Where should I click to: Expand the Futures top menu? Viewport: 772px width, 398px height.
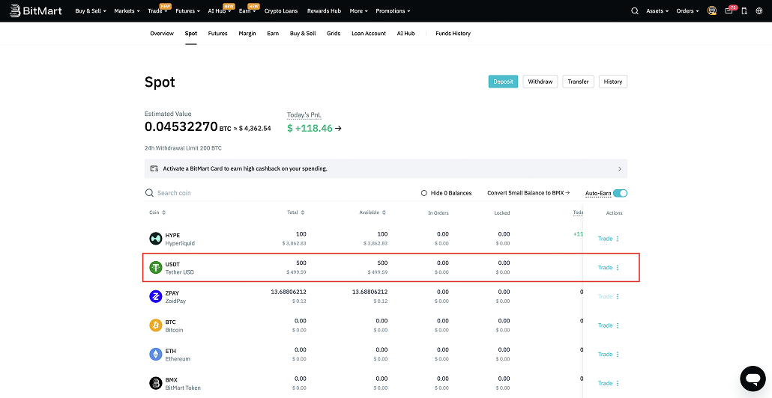pyautogui.click(x=187, y=10)
